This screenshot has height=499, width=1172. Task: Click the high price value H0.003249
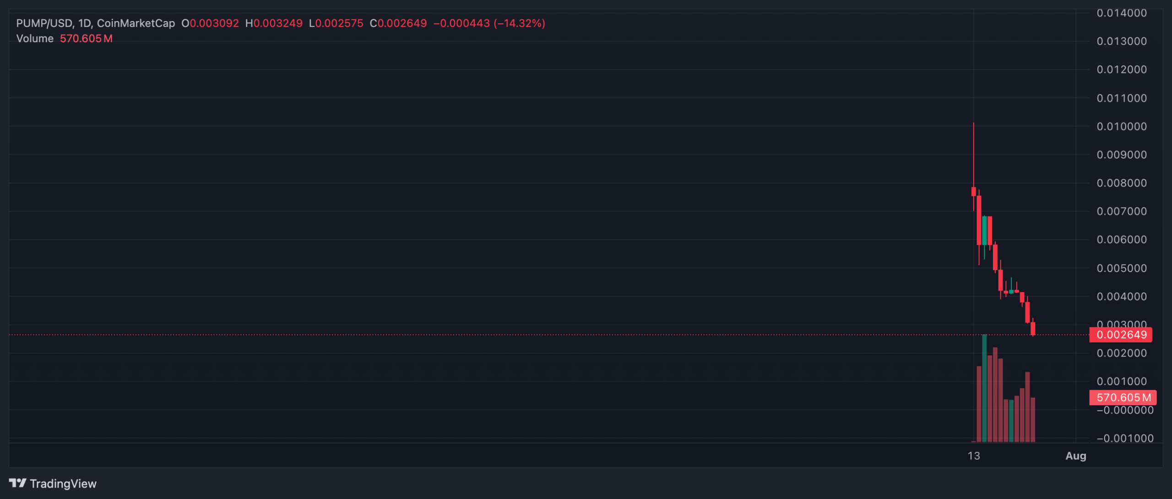(274, 23)
